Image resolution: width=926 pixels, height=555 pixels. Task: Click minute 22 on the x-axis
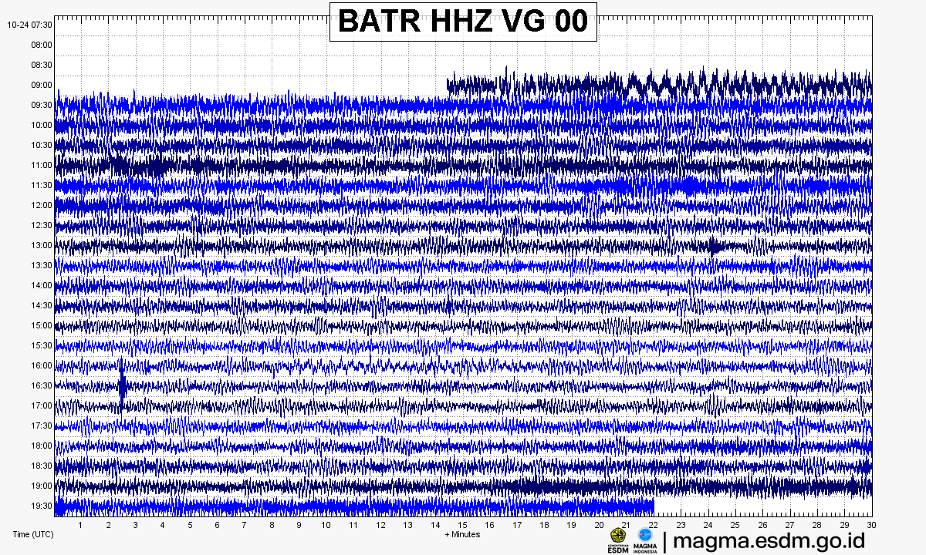pos(654,525)
